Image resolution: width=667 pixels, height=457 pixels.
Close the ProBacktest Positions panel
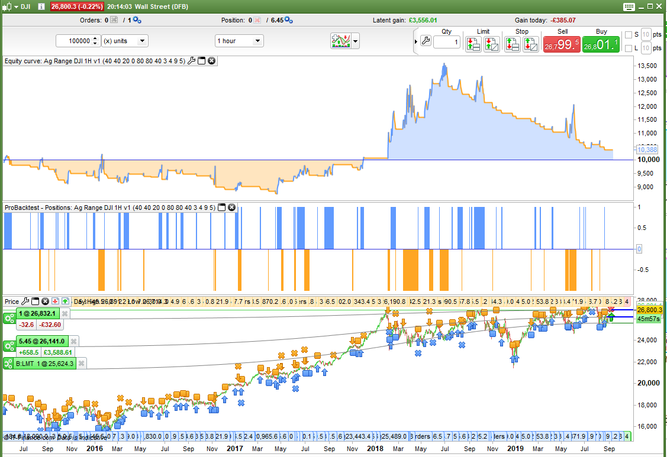231,208
